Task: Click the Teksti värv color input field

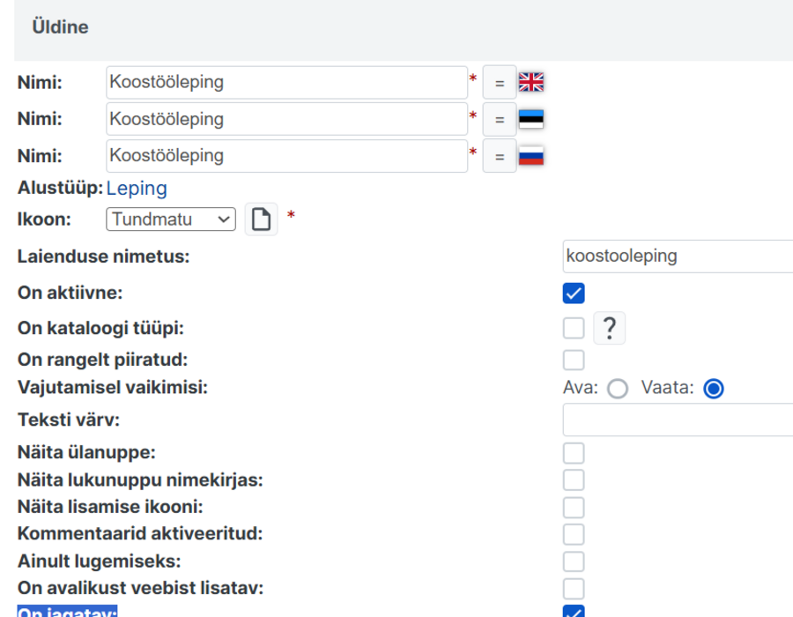Action: pos(678,420)
